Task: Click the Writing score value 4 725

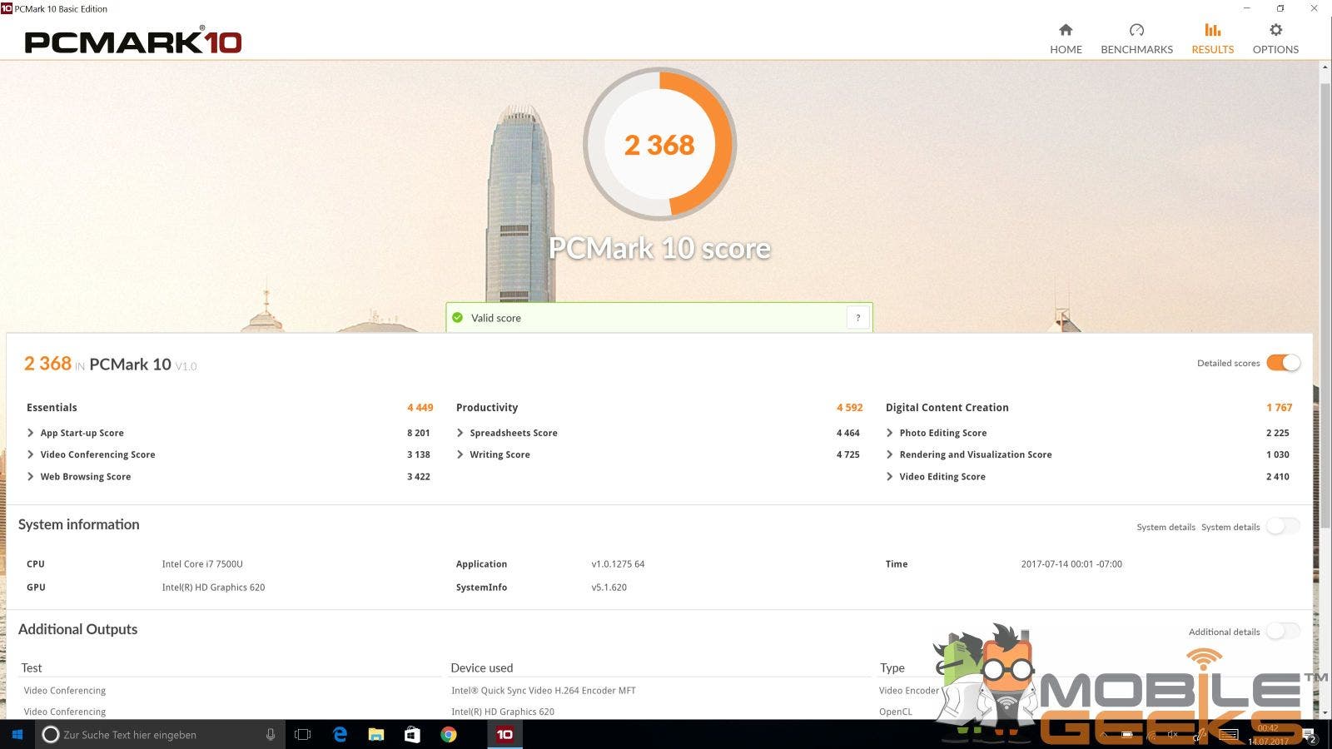Action: [848, 454]
